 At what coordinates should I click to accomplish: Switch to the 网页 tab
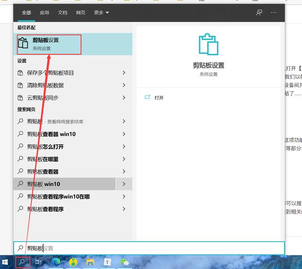click(81, 13)
